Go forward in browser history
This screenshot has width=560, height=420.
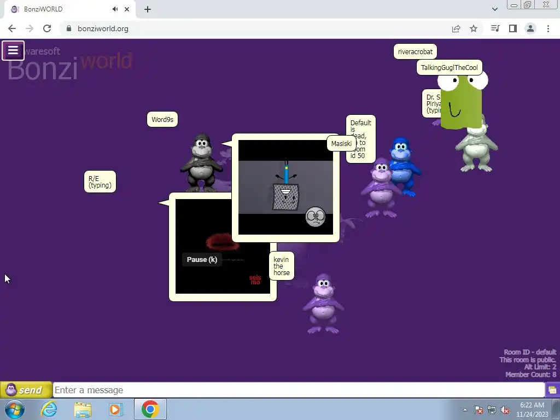coord(30,28)
